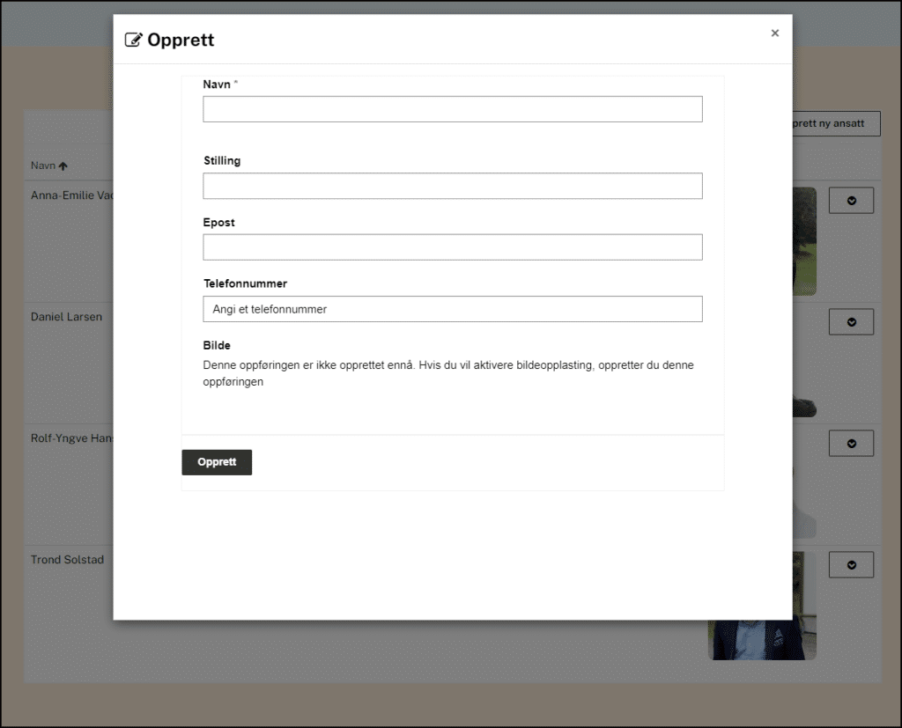Click the Angi et telefonnummer field
The height and width of the screenshot is (728, 902).
point(452,309)
